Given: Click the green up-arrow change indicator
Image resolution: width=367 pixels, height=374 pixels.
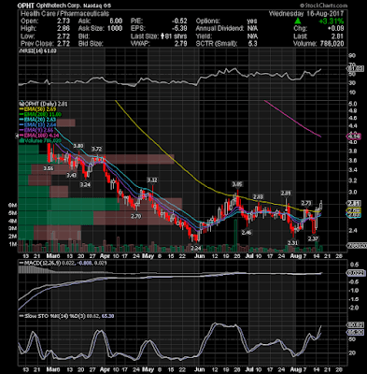Looking at the screenshot, I should click(298, 22).
